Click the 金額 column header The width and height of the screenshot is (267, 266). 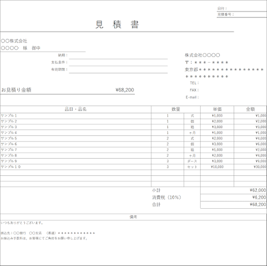click(250, 109)
